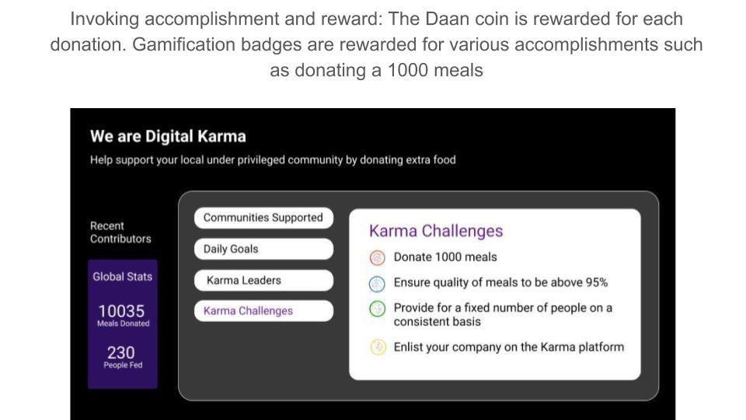The width and height of the screenshot is (746, 420).
Task: Switch to the Daily Goals tab
Action: (263, 249)
